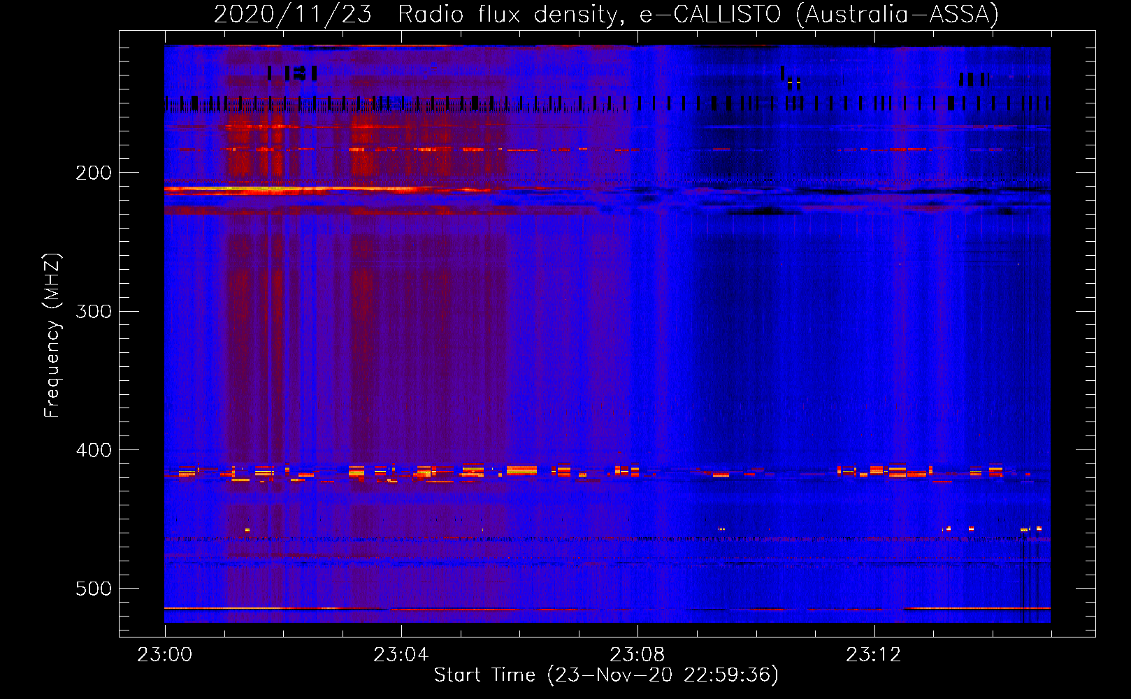This screenshot has height=699, width=1131.
Task: Click the 23:04 time tick label
Action: pyautogui.click(x=401, y=655)
